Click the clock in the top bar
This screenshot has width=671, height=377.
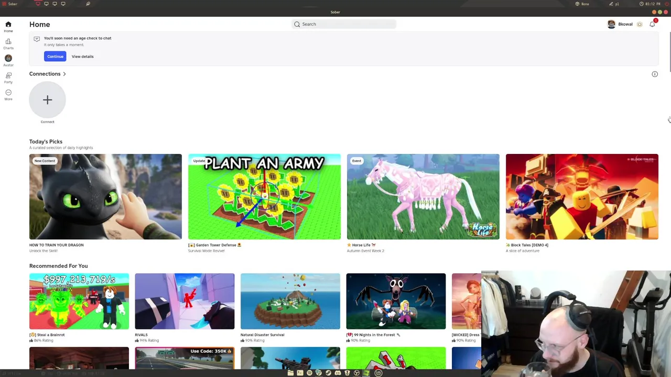pyautogui.click(x=650, y=4)
